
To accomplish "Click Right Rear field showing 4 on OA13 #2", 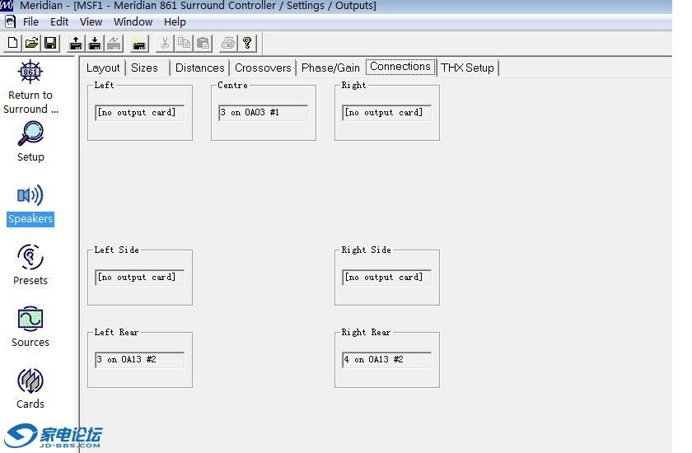I will [x=386, y=359].
